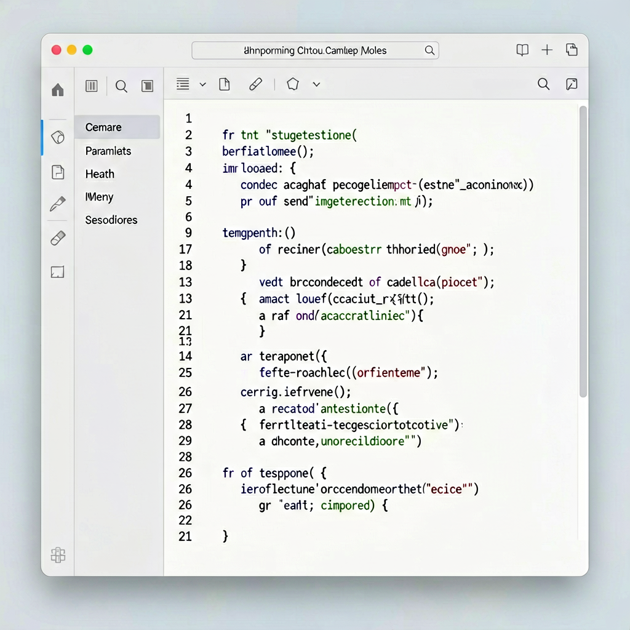Click the code line 'cerrig.iefrvene();'
This screenshot has width=630, height=630.
point(296,392)
